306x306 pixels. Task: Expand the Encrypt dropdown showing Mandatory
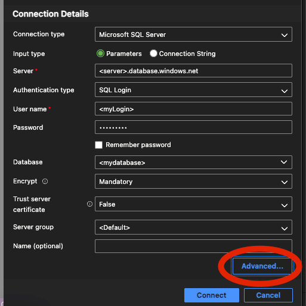pyautogui.click(x=193, y=182)
